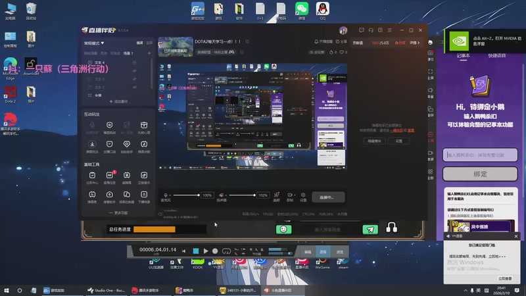
Task: Expand 更多功能 below 基础工具
Action: pos(118,212)
